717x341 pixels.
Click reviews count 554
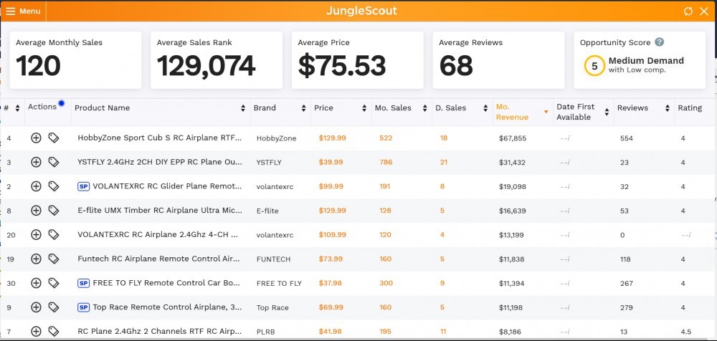627,138
